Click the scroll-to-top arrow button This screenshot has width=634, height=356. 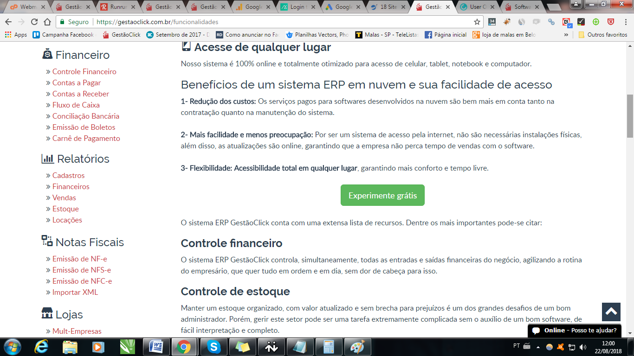(611, 312)
